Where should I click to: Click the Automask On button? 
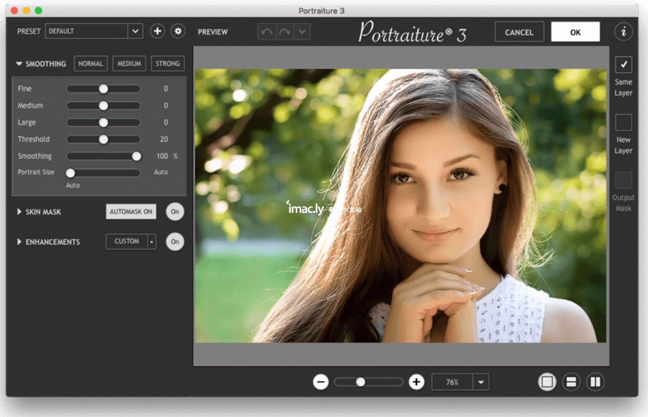[x=131, y=211]
